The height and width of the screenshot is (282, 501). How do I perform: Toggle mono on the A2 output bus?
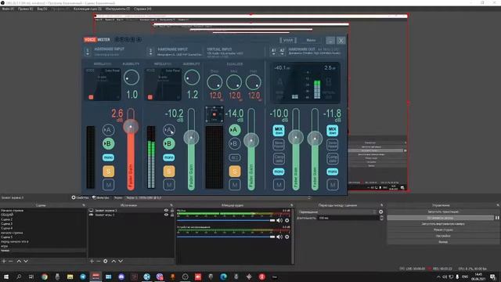point(332,172)
